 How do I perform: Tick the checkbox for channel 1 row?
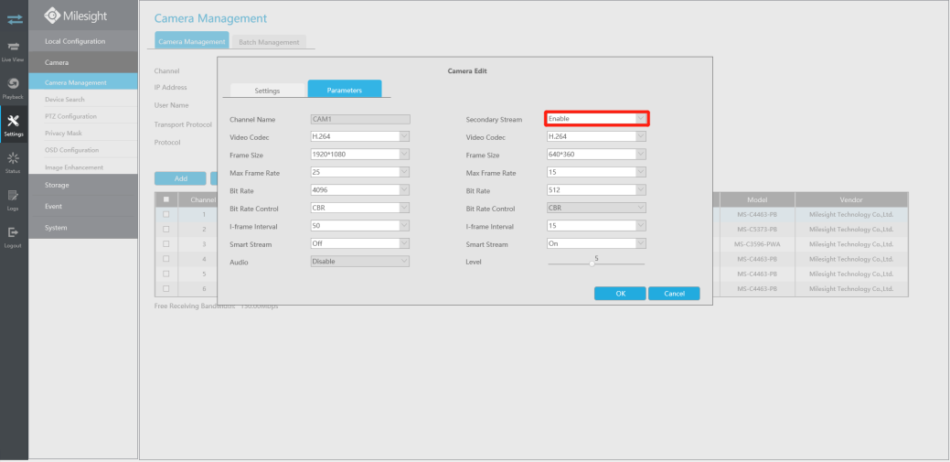pyautogui.click(x=166, y=214)
